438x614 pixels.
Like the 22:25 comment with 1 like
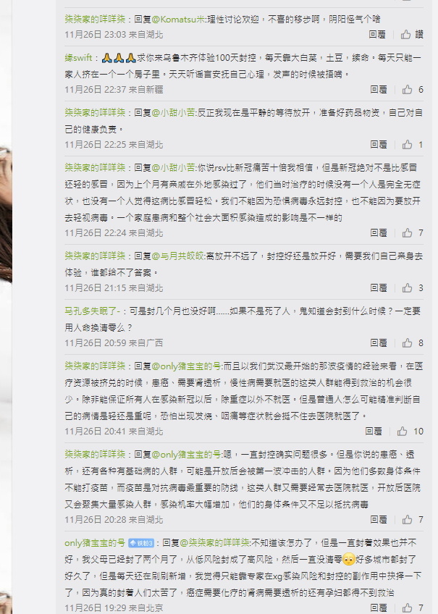pyautogui.click(x=407, y=145)
